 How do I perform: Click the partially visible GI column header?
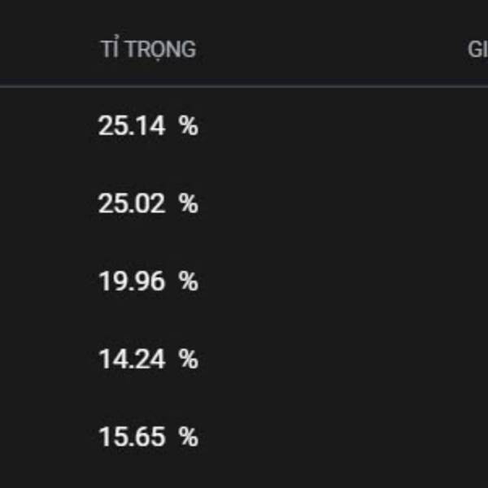477,50
